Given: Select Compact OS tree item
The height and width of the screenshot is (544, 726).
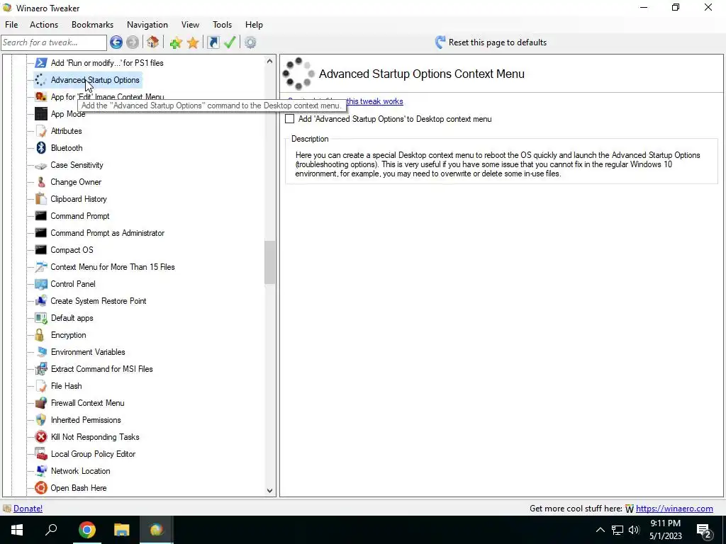Looking at the screenshot, I should coord(72,250).
